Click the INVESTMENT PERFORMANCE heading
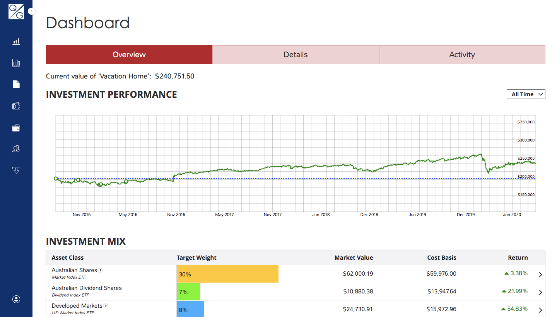Viewport: 557px width, 317px height. 111,95
